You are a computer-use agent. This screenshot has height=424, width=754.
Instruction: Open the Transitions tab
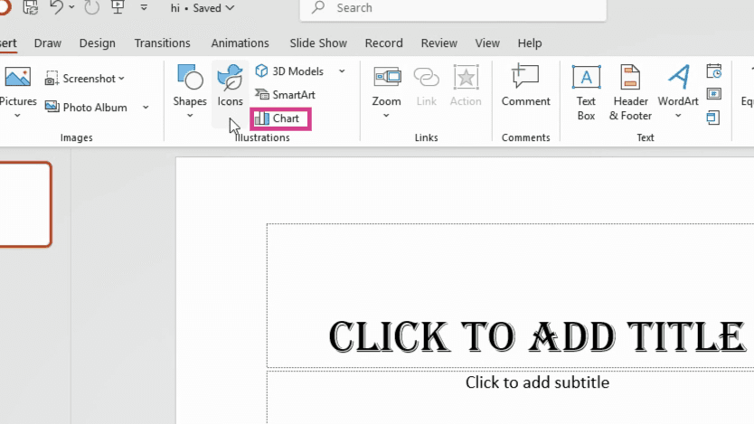163,43
